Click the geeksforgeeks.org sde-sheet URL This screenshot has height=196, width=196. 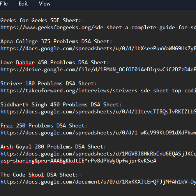98,28
